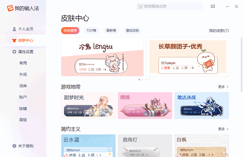Click the vertical scrollbar thumb
This screenshot has width=244, height=157.
[241, 65]
